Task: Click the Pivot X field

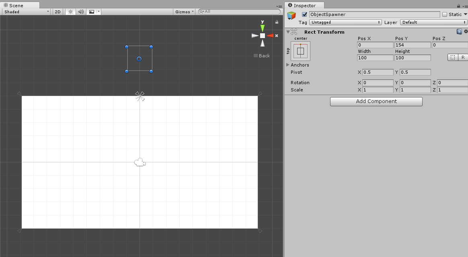Action: click(378, 72)
